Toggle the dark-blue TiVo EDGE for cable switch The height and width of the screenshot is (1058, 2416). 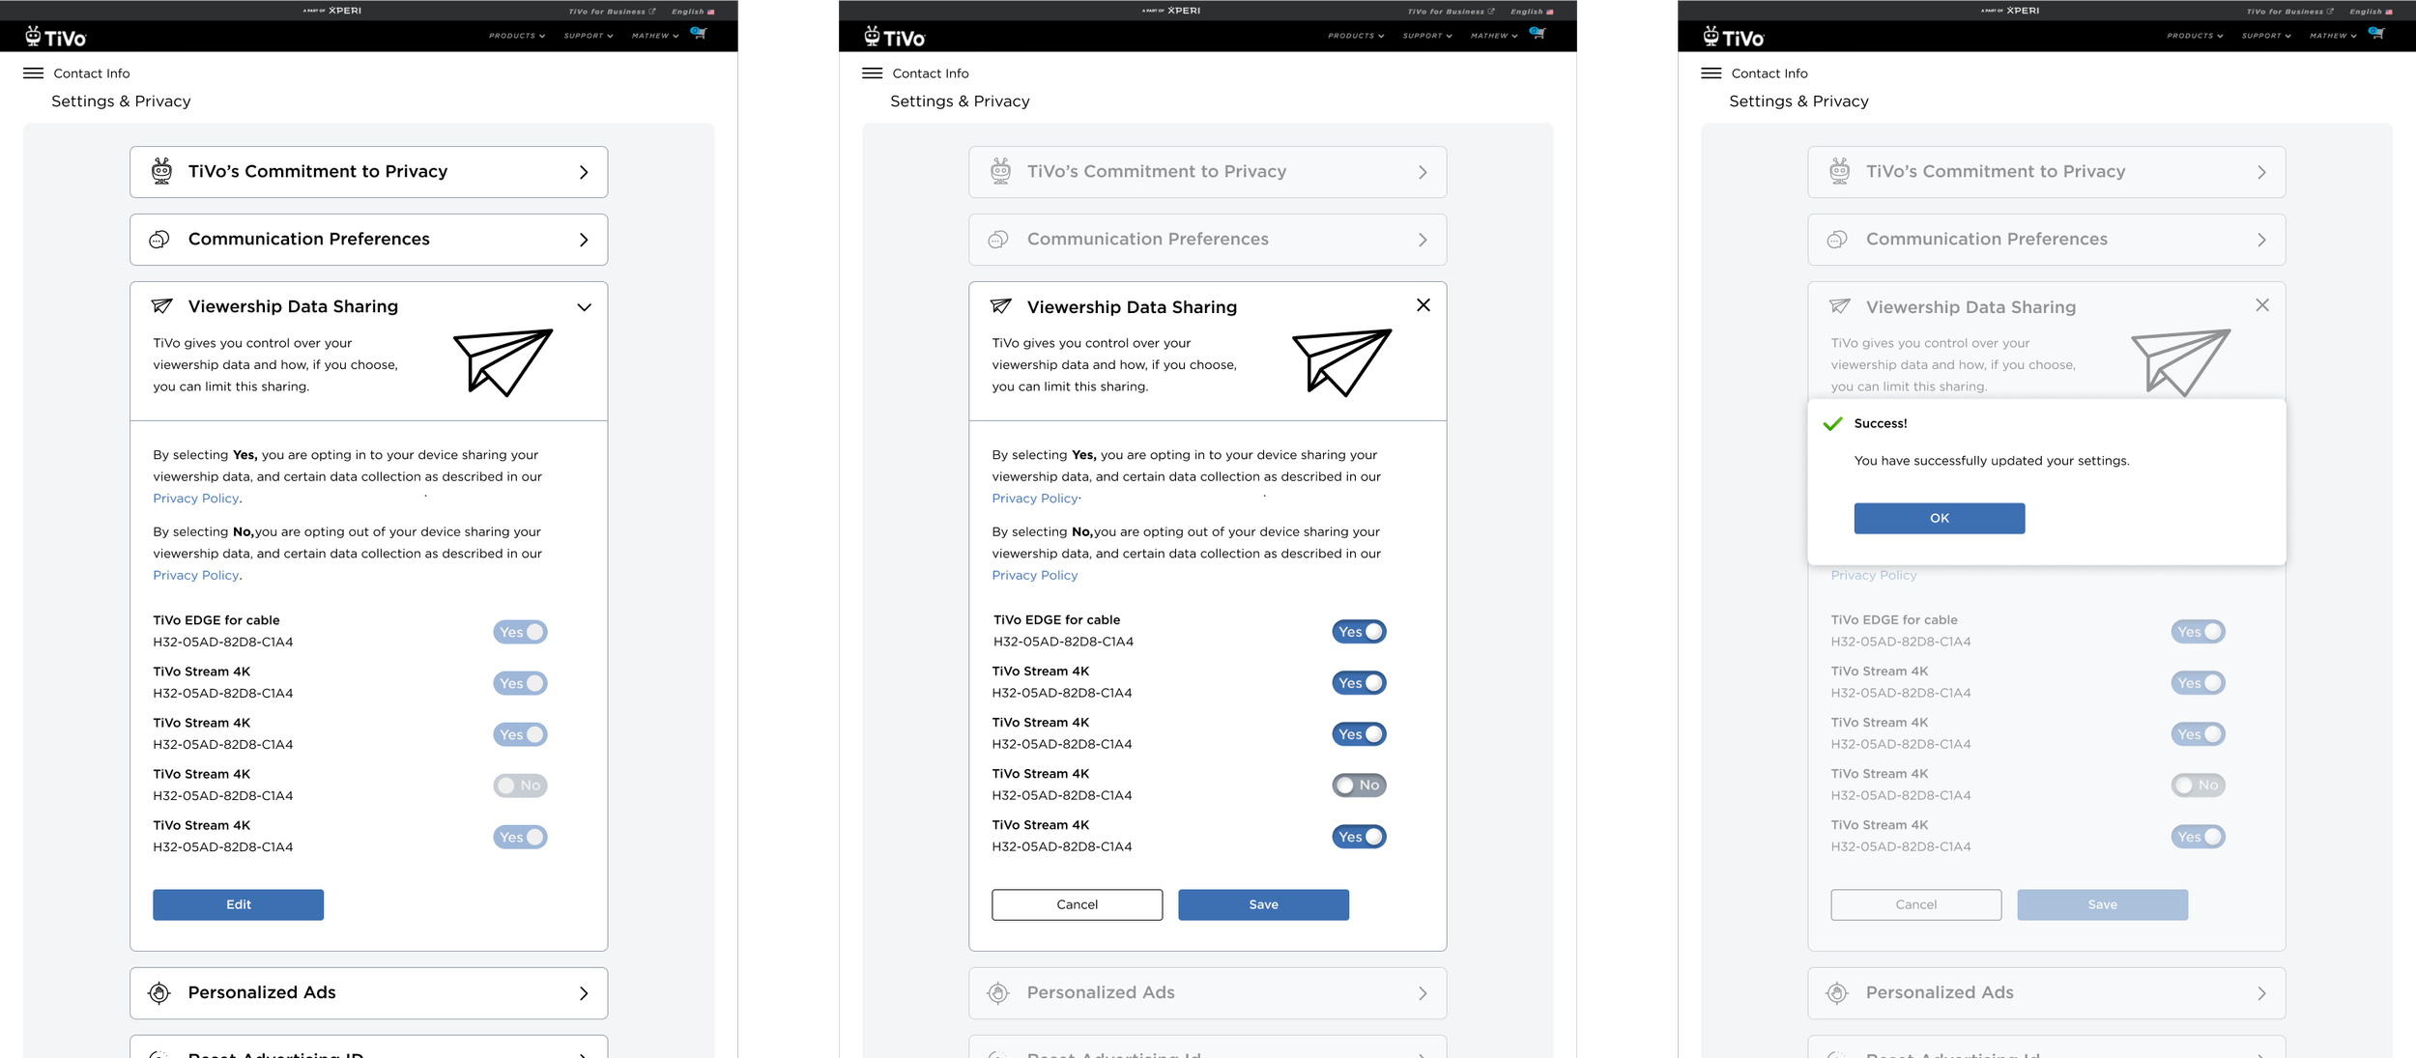[1358, 632]
